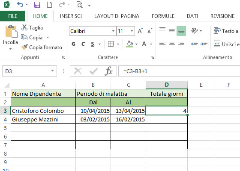The width and height of the screenshot is (240, 171).
Task: Toggle bottom vertical alignment button
Action: point(181,31)
